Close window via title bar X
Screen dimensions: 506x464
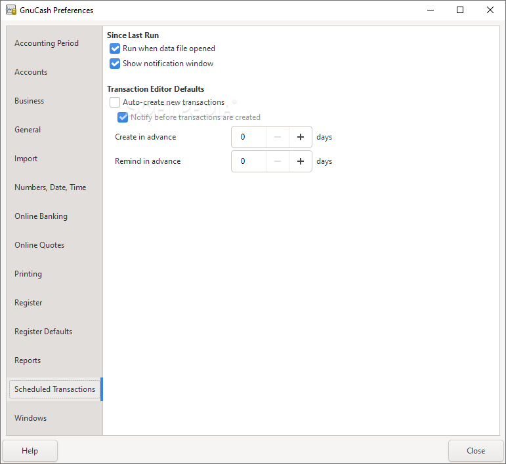click(490, 10)
